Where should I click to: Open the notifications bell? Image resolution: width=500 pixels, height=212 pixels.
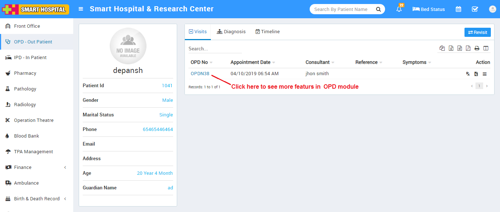click(x=399, y=9)
